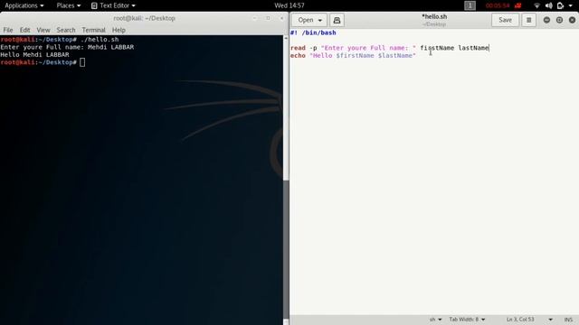Open the terminal File menu

tap(8, 30)
